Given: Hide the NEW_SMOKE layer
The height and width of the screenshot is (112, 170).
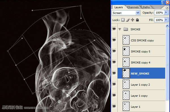Looking at the screenshot, I should (x=114, y=73).
